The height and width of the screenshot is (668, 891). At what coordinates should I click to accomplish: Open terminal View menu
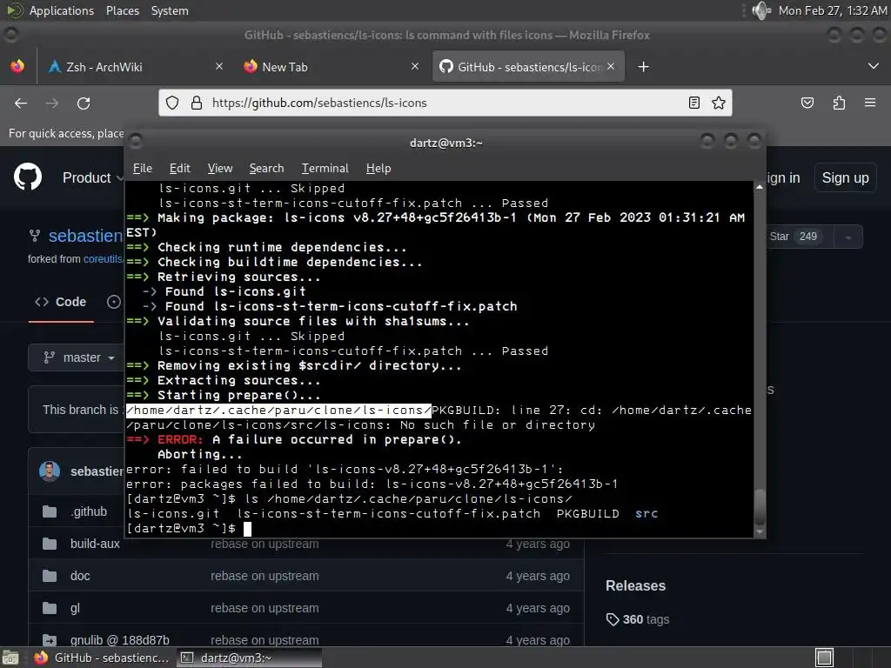220,168
